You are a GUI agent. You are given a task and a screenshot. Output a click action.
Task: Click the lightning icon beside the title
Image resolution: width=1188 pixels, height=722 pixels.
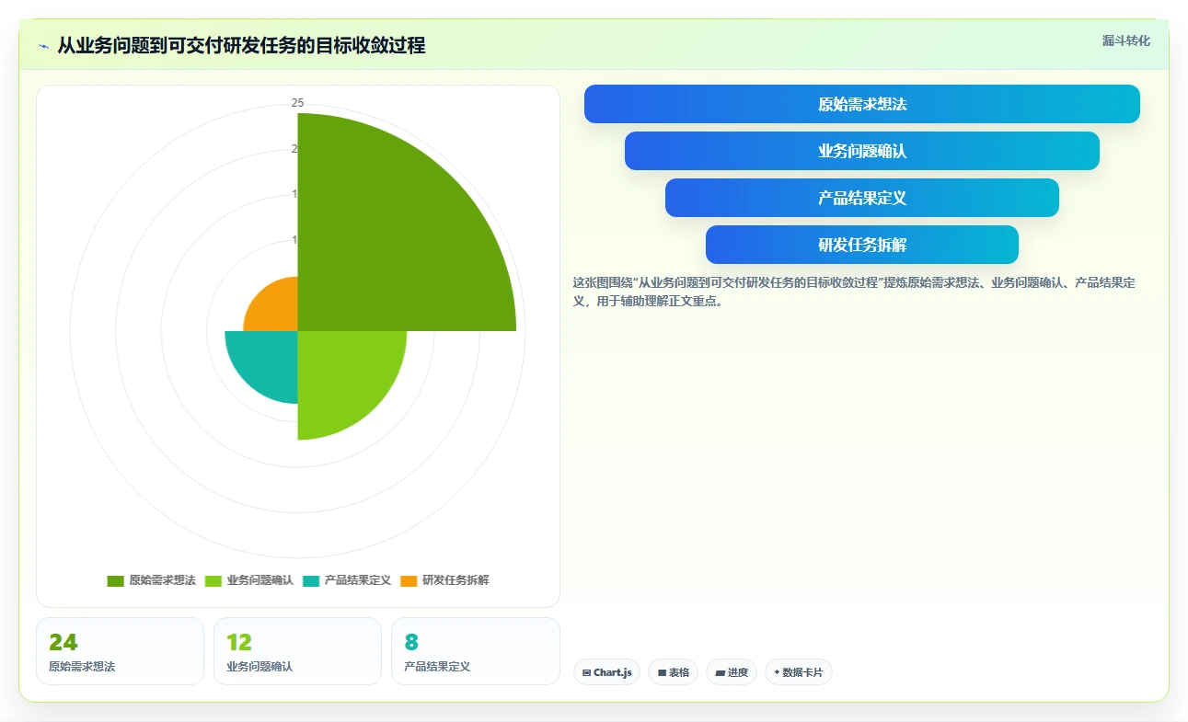[43, 46]
